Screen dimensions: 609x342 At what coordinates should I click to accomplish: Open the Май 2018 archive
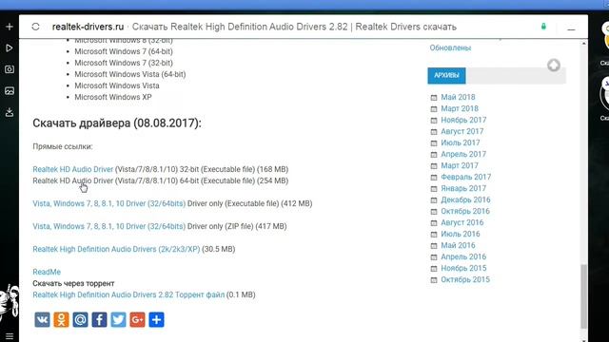pos(458,97)
